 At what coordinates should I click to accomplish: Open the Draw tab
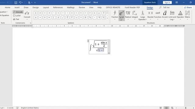click(26, 8)
